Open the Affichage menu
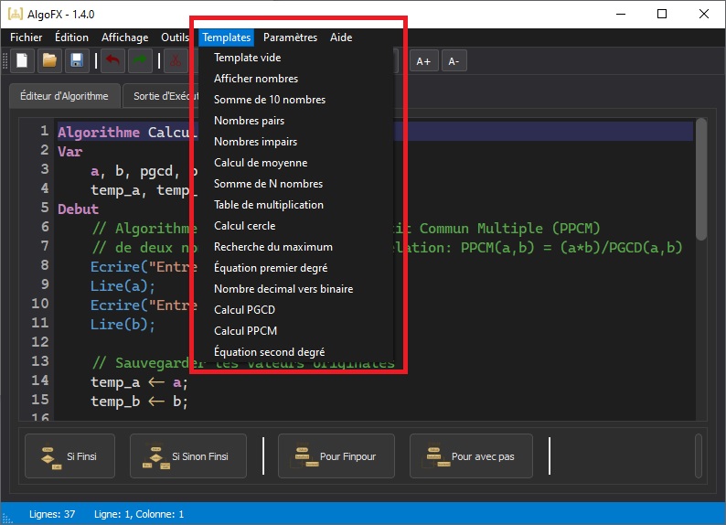 124,37
